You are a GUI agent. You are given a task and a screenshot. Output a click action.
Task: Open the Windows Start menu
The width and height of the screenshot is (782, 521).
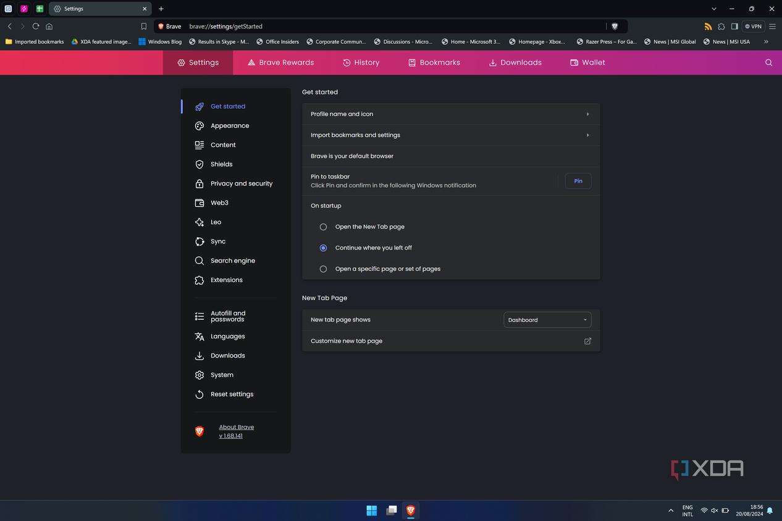(372, 511)
